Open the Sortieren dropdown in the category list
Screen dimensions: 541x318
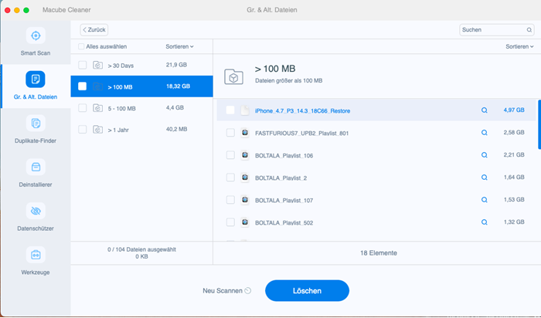(x=179, y=46)
